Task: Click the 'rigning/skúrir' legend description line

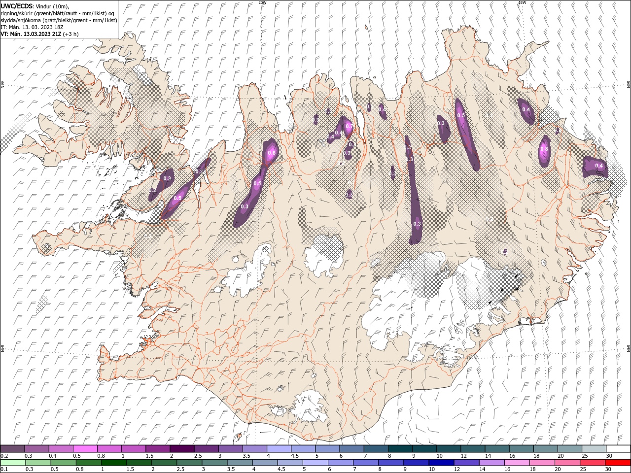Action: tap(58, 13)
